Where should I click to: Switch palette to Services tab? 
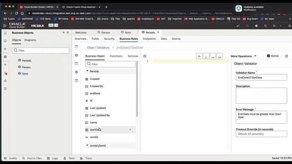tap(133, 56)
